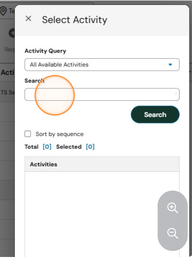Click into the Search text field
192x260 pixels.
102,94
